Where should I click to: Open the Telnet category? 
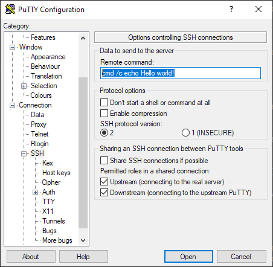pyautogui.click(x=40, y=134)
